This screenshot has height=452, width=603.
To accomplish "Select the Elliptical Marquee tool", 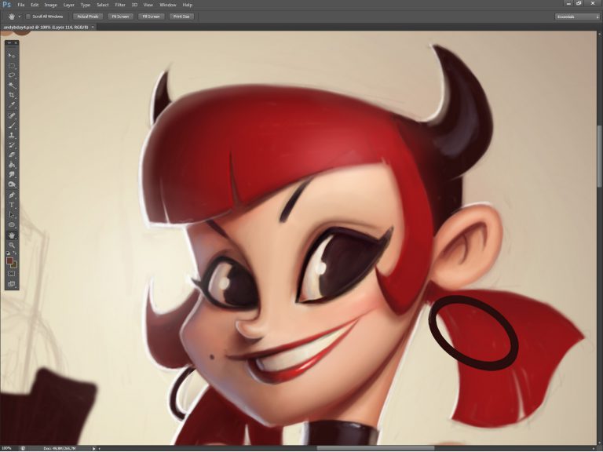I will pyautogui.click(x=12, y=66).
